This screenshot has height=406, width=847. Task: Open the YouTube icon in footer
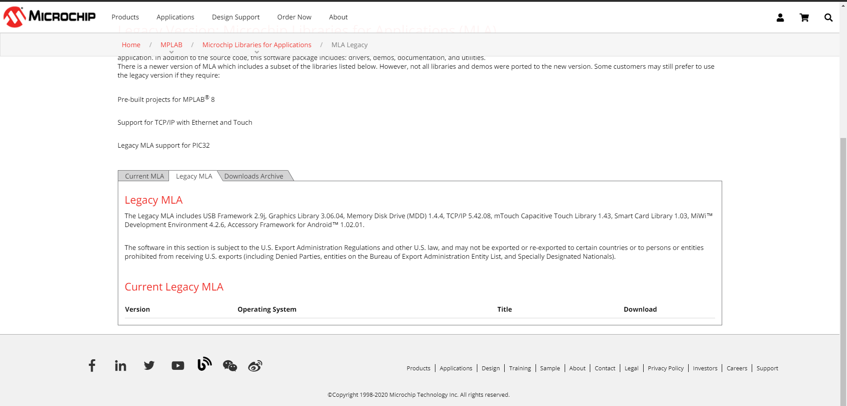pyautogui.click(x=178, y=365)
